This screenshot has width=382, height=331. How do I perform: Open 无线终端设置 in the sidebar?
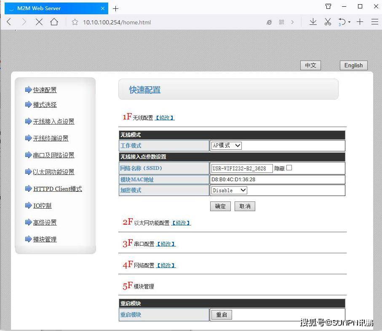point(51,138)
